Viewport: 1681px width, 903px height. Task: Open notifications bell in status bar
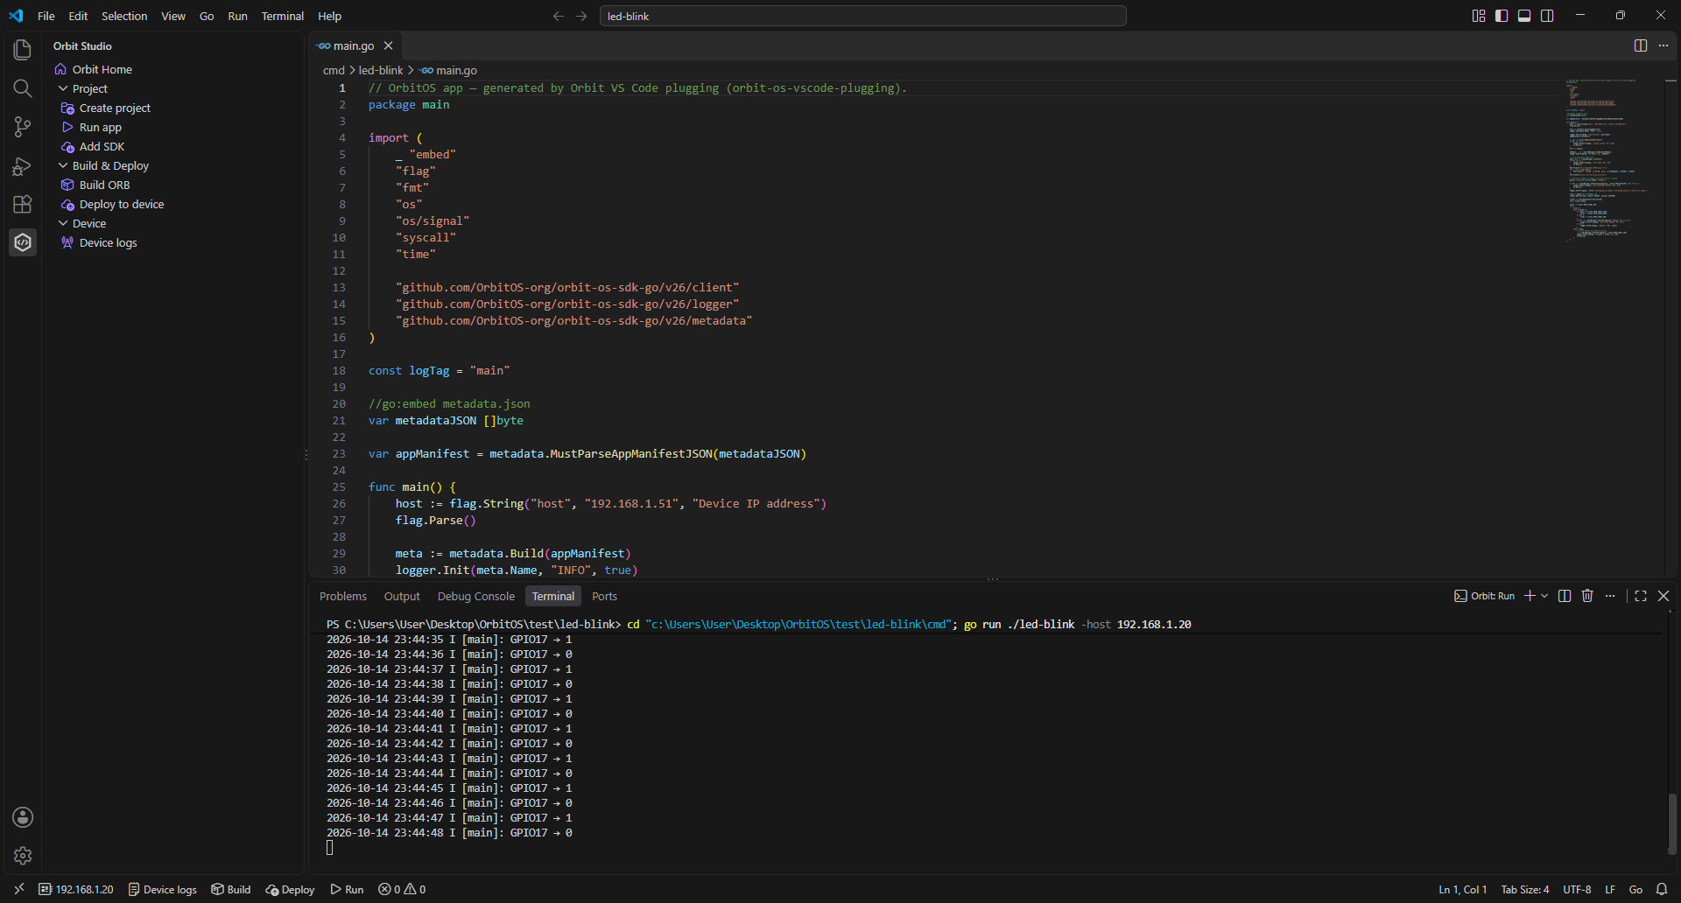pyautogui.click(x=1662, y=889)
